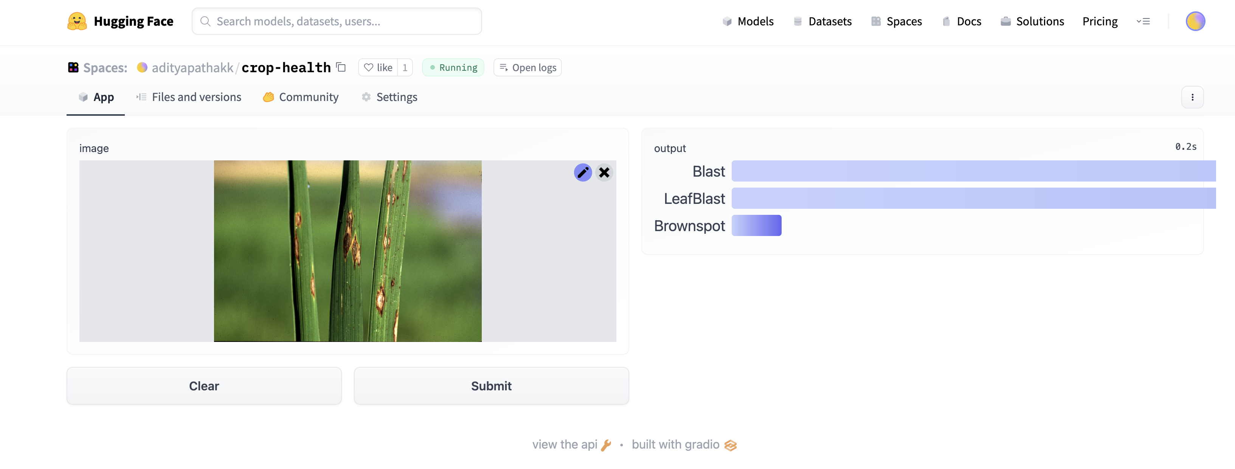Click the Brownspot confidence bar
The image size is (1235, 469).
756,225
